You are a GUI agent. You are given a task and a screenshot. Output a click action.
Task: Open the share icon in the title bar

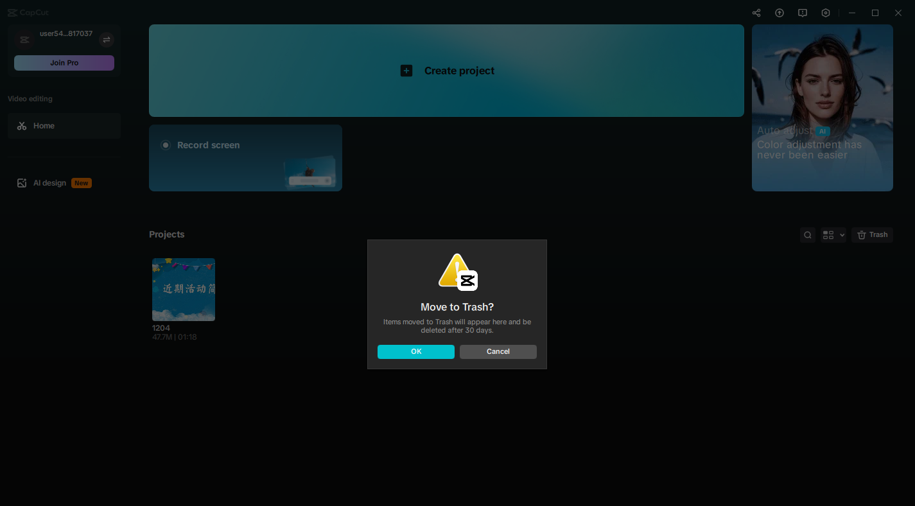[756, 13]
